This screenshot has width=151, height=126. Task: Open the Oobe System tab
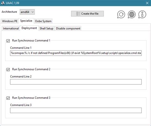(x=43, y=21)
